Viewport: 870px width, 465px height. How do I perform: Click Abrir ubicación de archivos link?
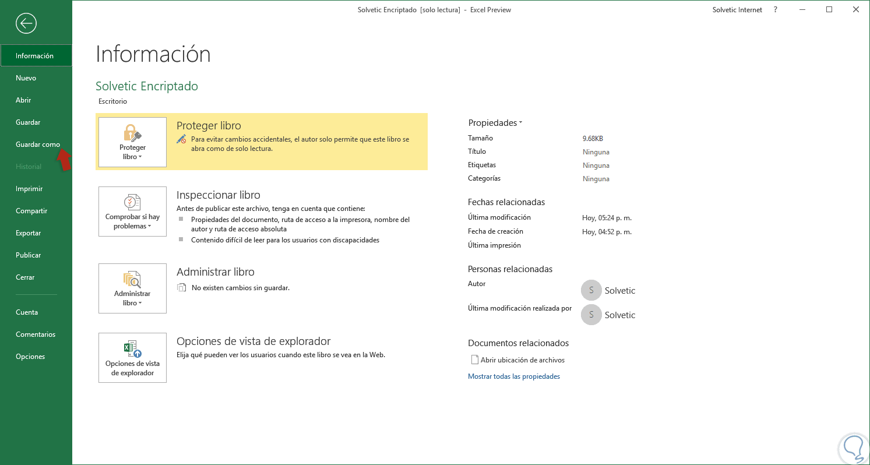[522, 360]
